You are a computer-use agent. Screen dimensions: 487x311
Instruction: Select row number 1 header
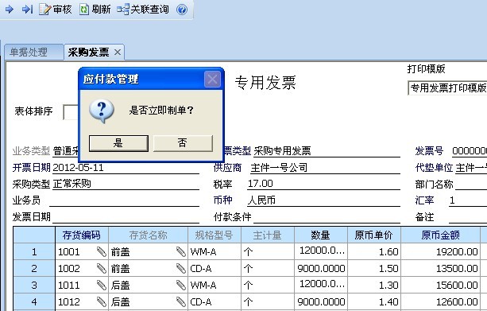[x=34, y=251]
